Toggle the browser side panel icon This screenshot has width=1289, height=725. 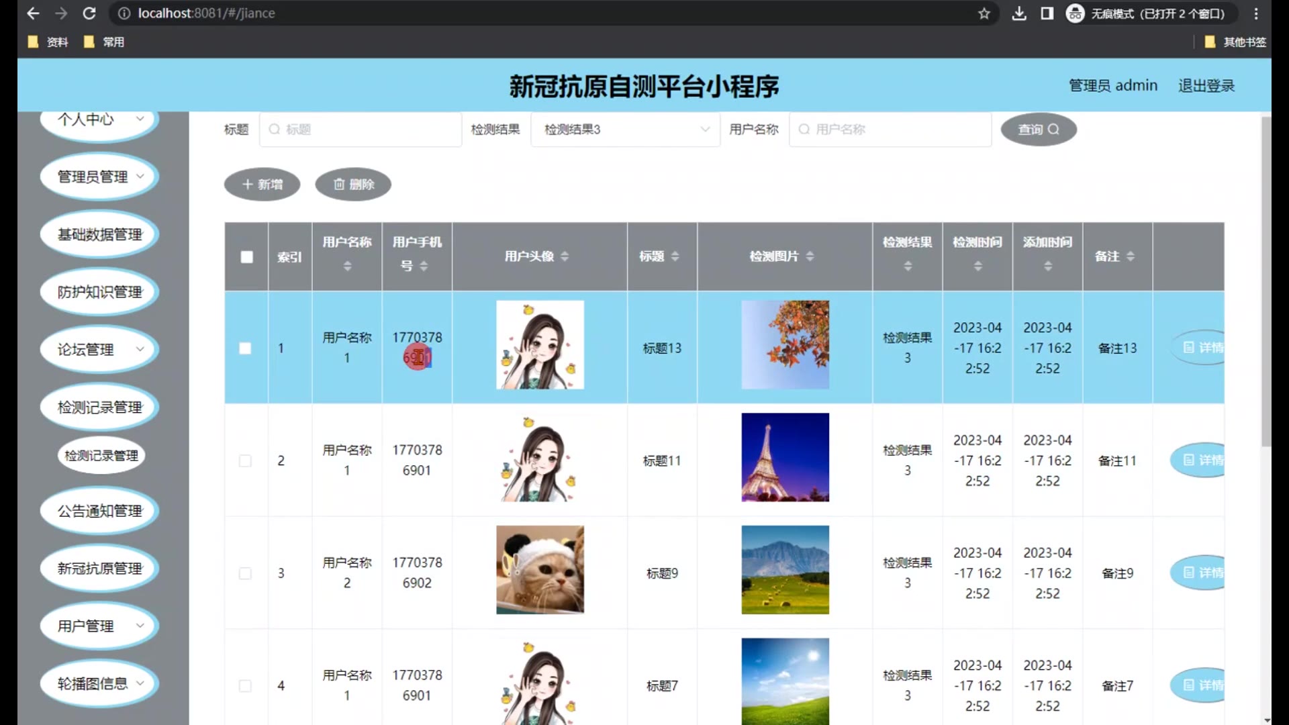pos(1047,13)
